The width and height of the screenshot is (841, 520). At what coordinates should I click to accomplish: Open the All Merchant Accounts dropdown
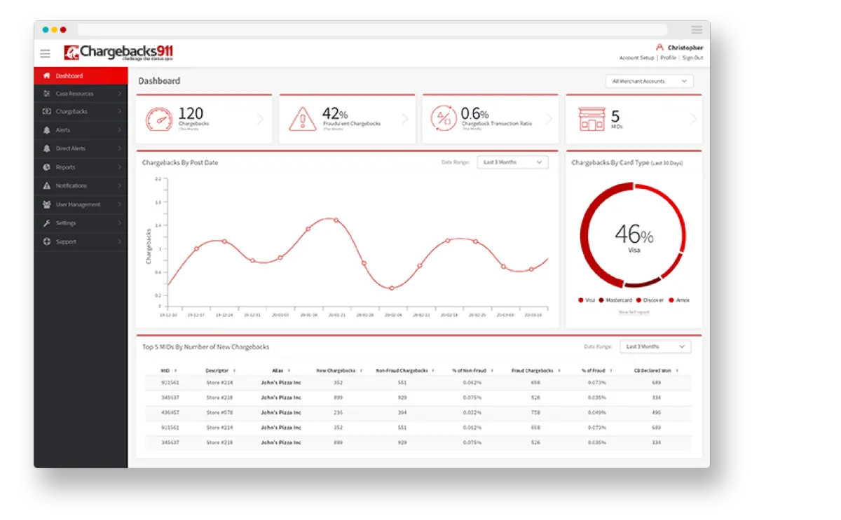coord(649,81)
